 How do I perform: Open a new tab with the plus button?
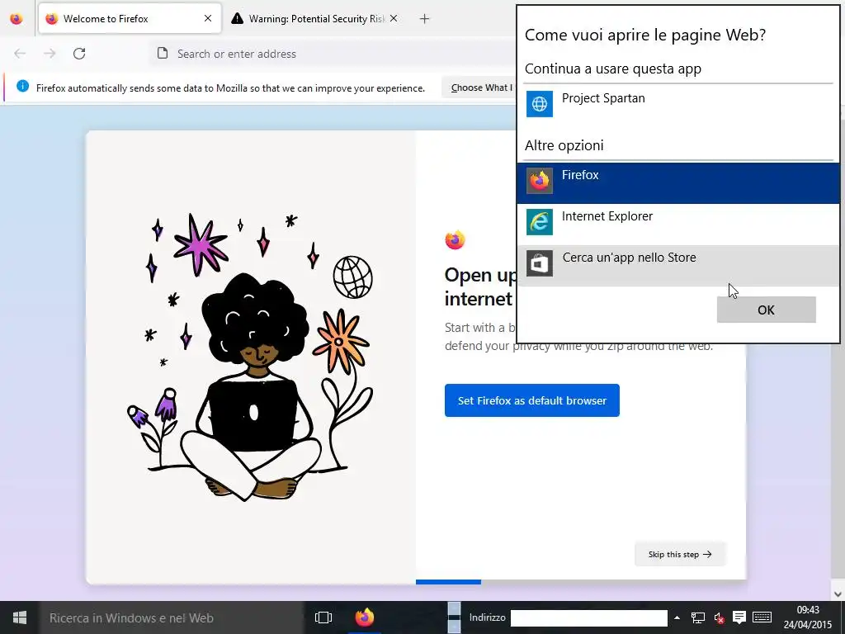425,19
